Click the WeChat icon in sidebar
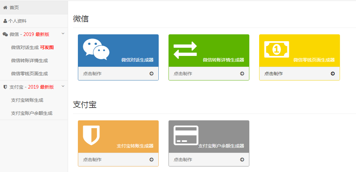 (x=5, y=34)
